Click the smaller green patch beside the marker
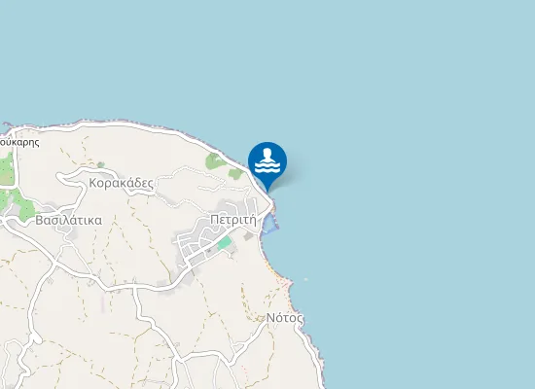 click(x=235, y=174)
